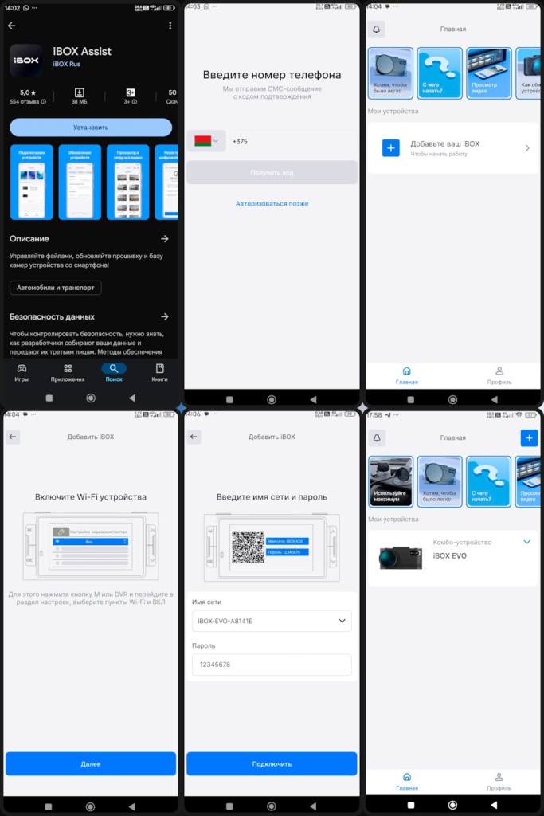
Task: Select the Автомобили и транспорт category chip
Action: click(56, 287)
